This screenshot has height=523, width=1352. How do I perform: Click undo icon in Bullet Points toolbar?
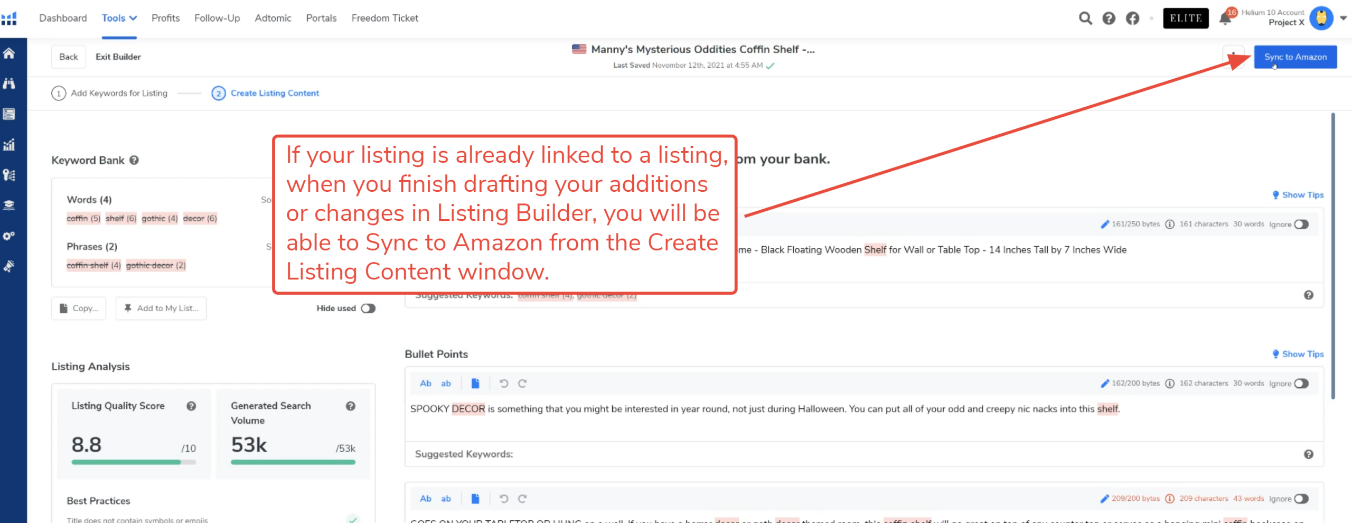point(504,384)
